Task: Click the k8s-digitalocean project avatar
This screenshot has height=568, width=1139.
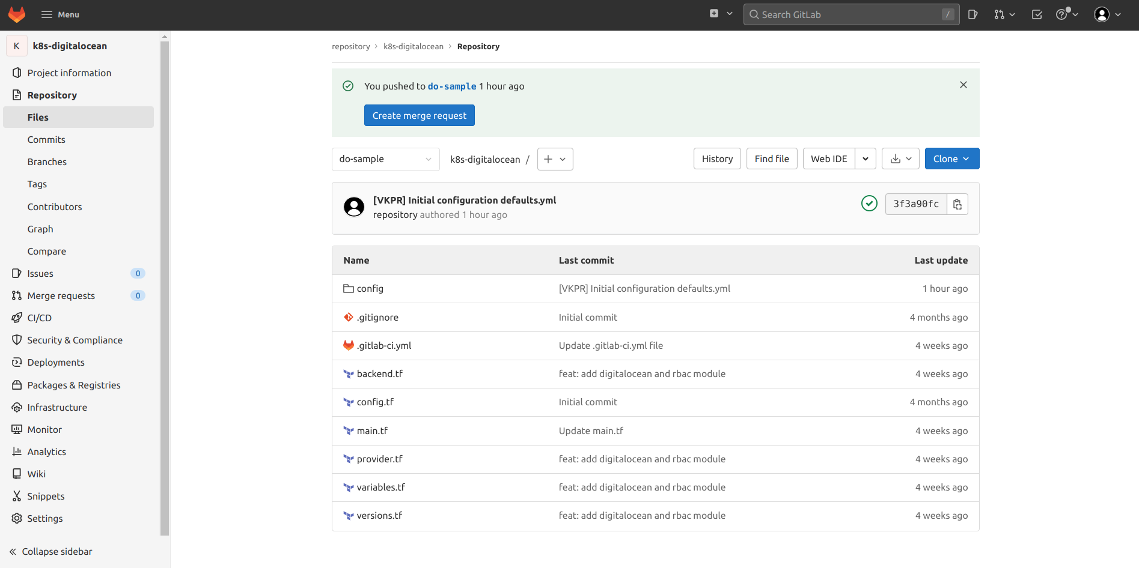Action: point(17,46)
